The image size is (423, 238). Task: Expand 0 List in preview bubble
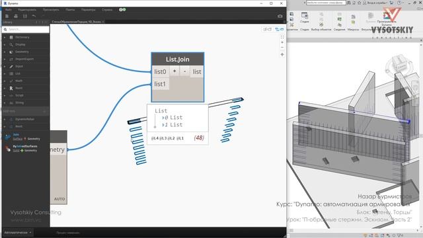(x=163, y=118)
